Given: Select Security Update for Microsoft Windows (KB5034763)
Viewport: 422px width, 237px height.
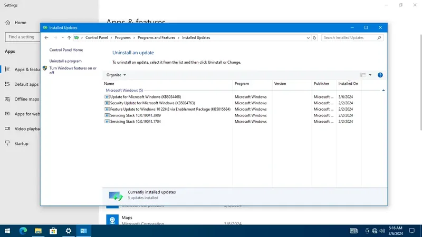Looking at the screenshot, I should (x=152, y=103).
